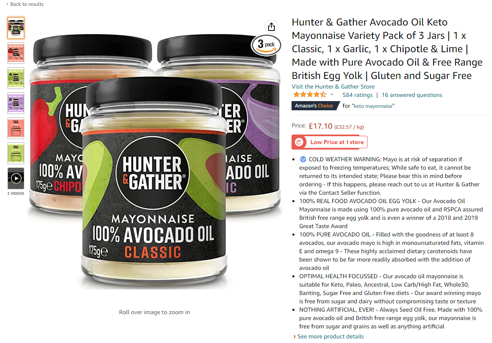Select the green classic info thumbnail
Image resolution: width=492 pixels, height=343 pixels.
[16, 78]
